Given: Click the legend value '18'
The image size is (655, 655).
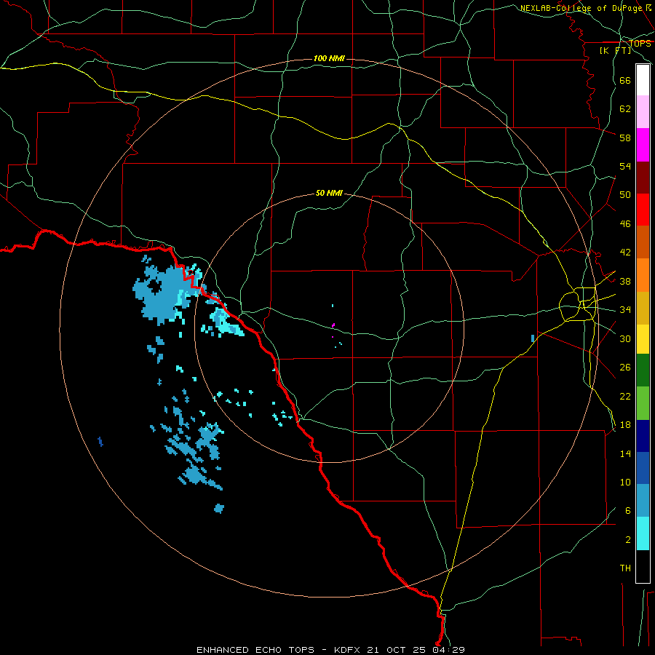Looking at the screenshot, I should click(625, 424).
